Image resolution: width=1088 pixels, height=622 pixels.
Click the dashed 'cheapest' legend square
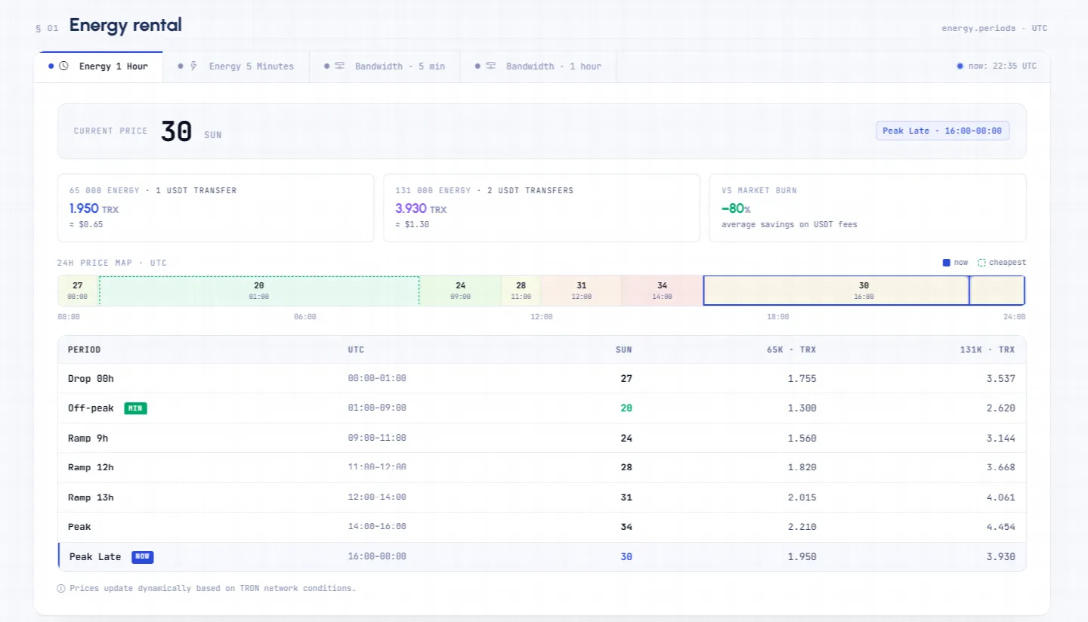(981, 263)
